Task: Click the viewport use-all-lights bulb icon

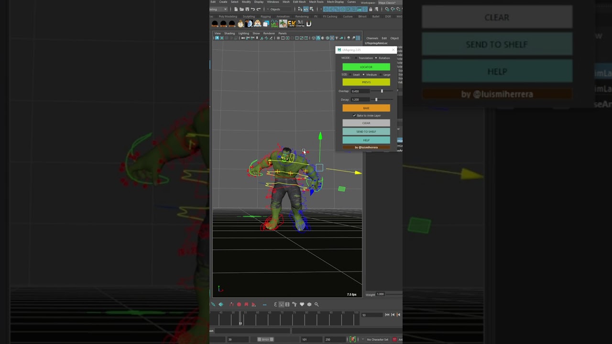Action: (x=337, y=38)
